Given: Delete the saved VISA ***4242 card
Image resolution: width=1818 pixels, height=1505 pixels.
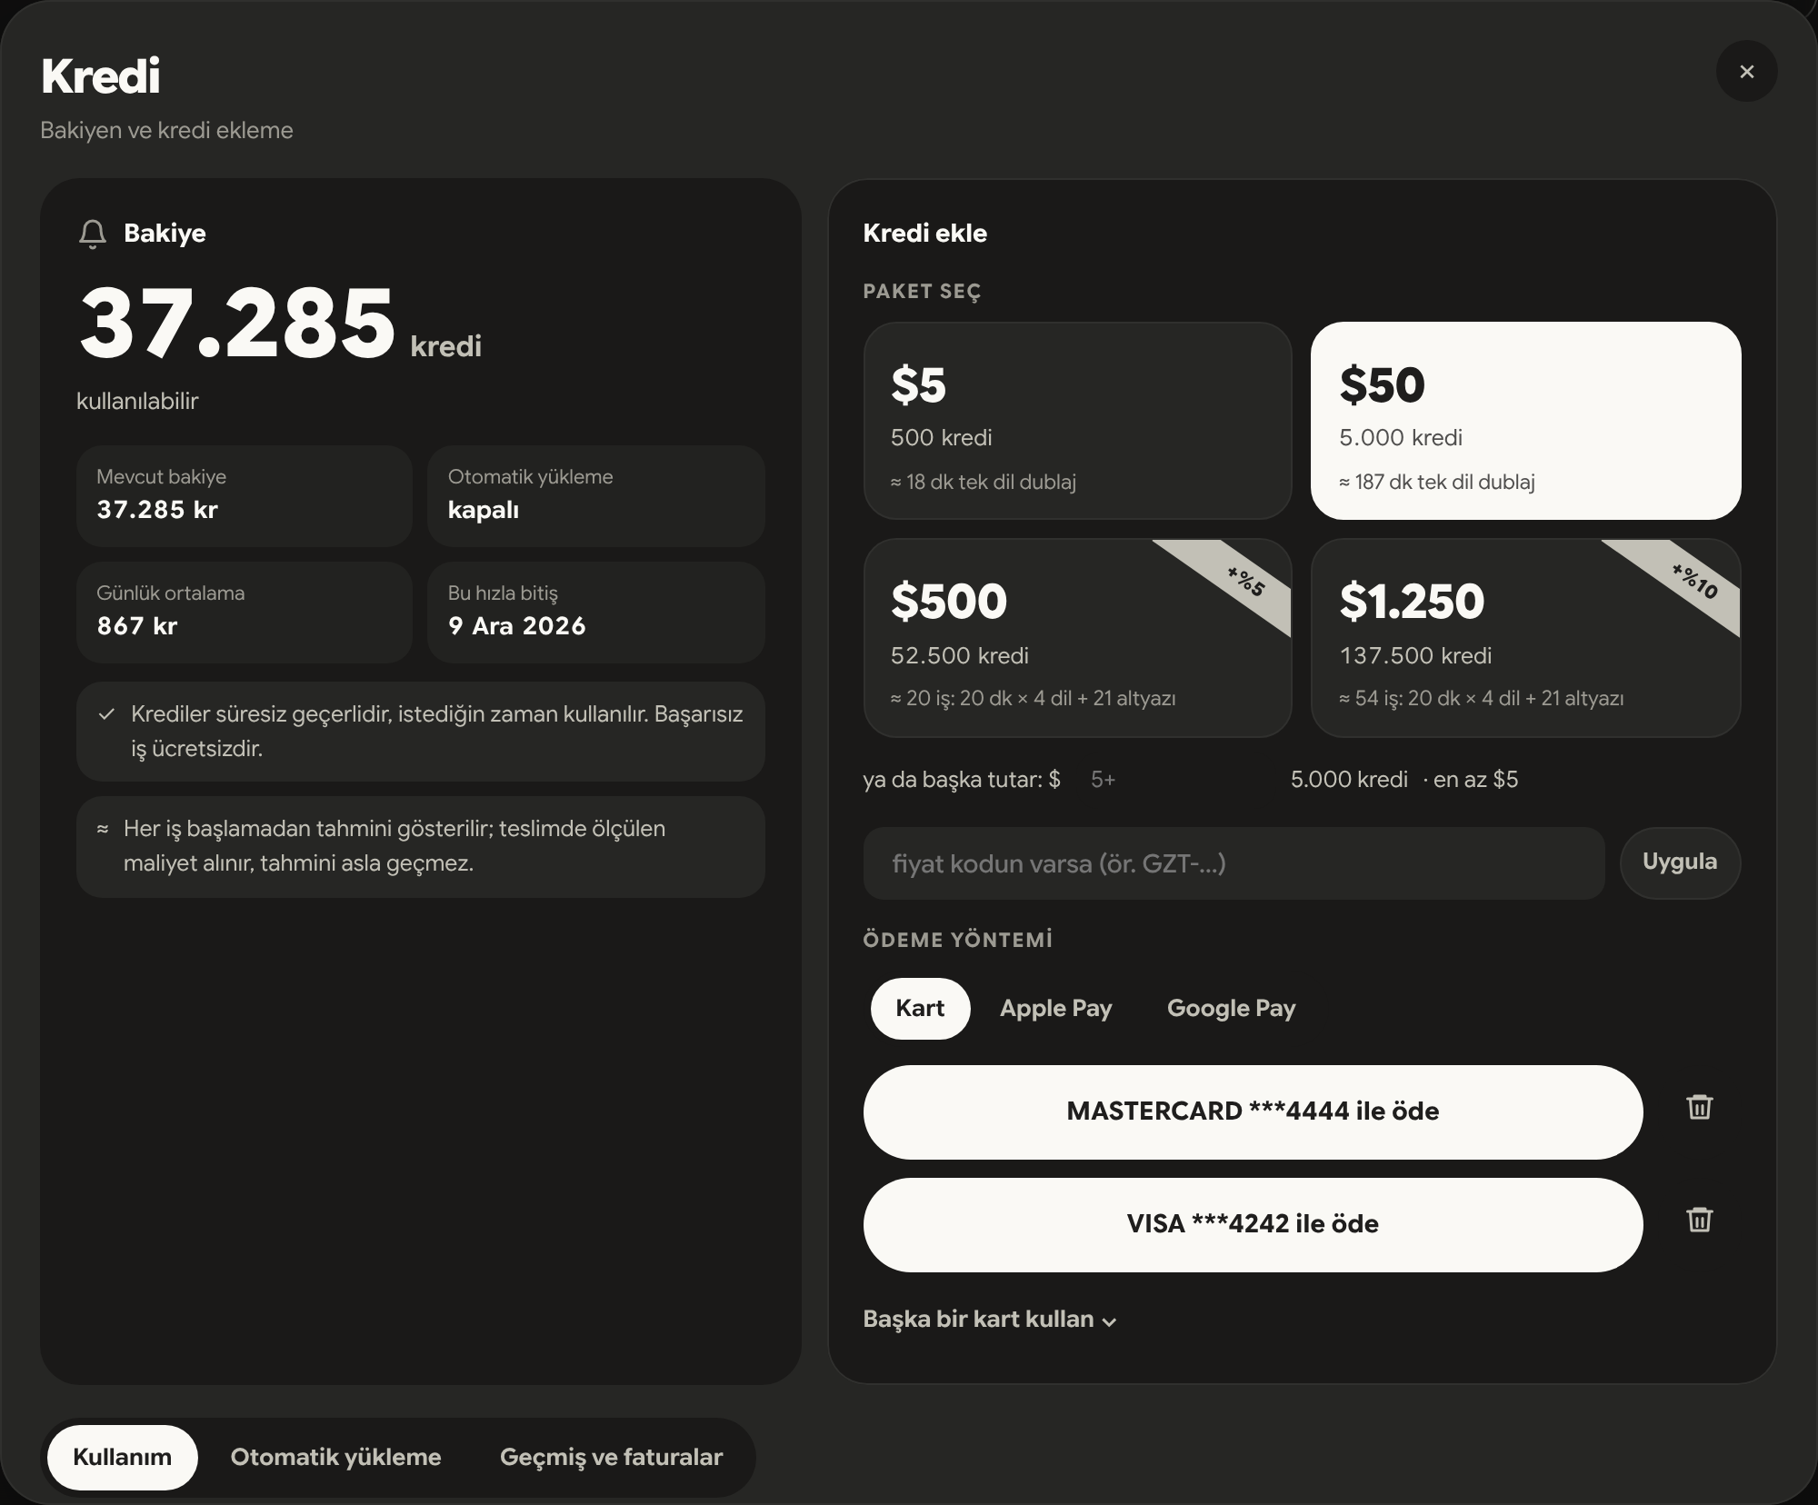Looking at the screenshot, I should [1699, 1220].
